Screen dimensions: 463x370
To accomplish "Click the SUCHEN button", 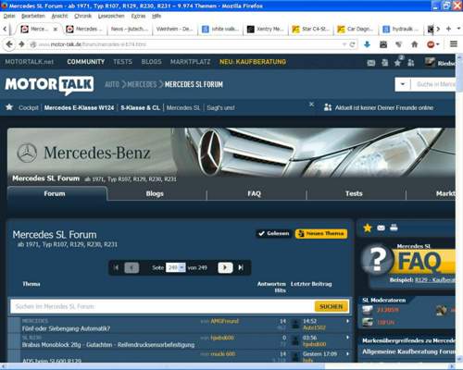I will (x=332, y=306).
